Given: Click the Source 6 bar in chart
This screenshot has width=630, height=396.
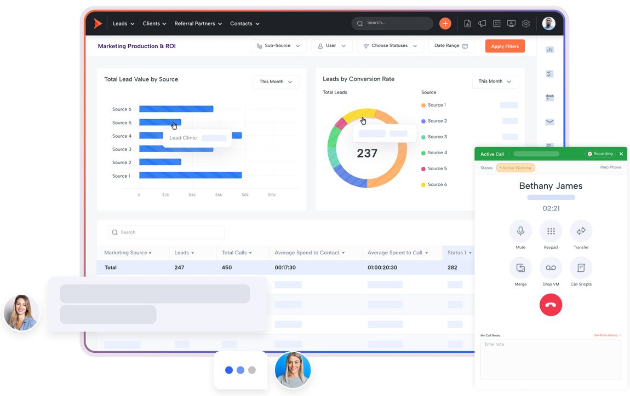Looking at the screenshot, I should 176,109.
